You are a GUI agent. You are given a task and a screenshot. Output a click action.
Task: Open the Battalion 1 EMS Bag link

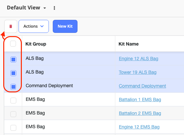tap(140, 100)
